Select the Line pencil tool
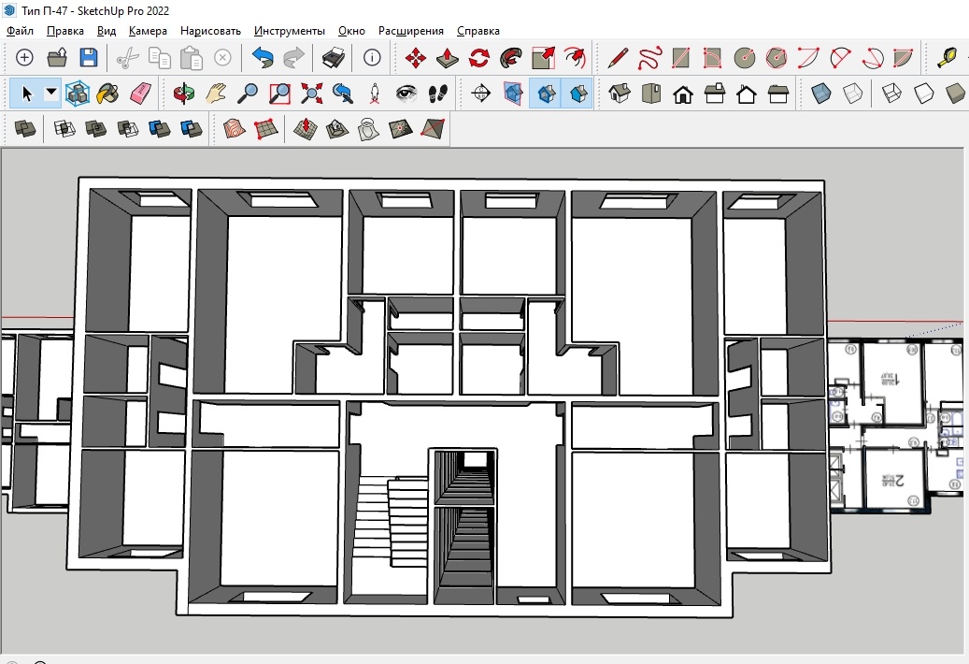 (x=618, y=58)
